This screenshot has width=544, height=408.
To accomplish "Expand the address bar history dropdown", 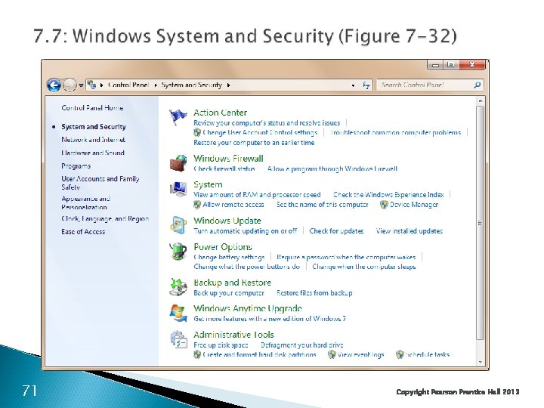I will (353, 85).
